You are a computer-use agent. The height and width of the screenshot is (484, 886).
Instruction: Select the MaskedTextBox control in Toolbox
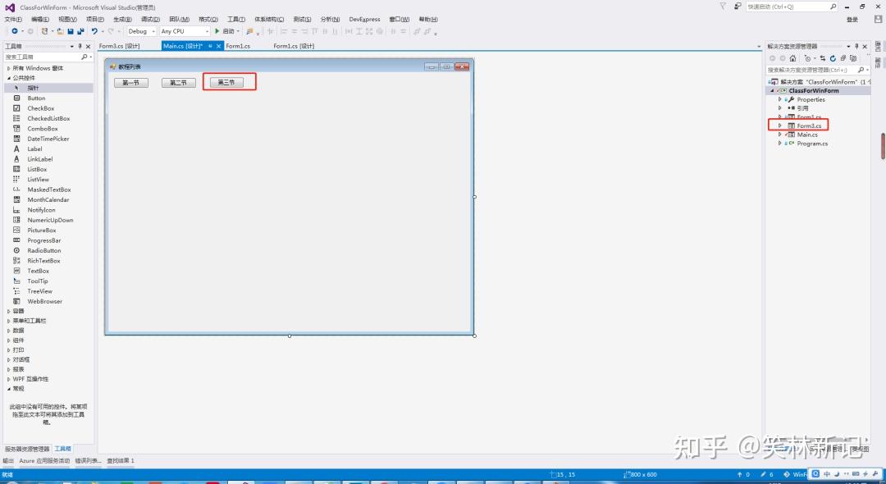48,189
